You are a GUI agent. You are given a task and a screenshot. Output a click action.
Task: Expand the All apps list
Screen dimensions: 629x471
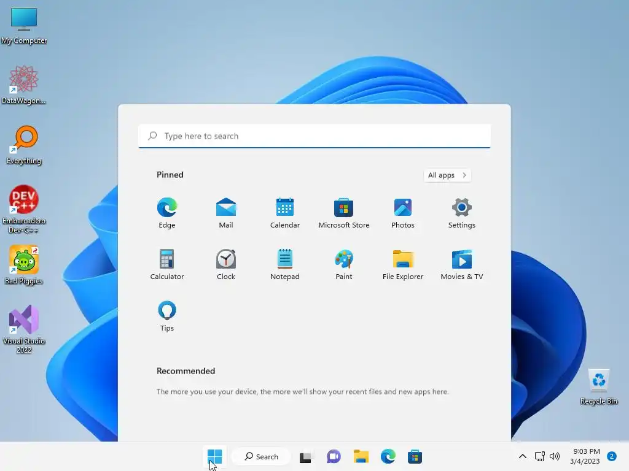(447, 175)
